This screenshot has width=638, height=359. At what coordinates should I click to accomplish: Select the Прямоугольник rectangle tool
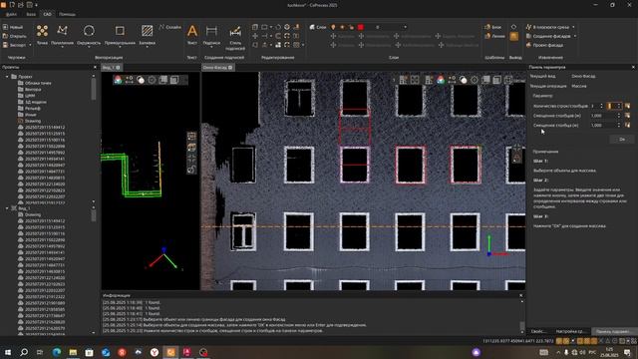pos(120,34)
